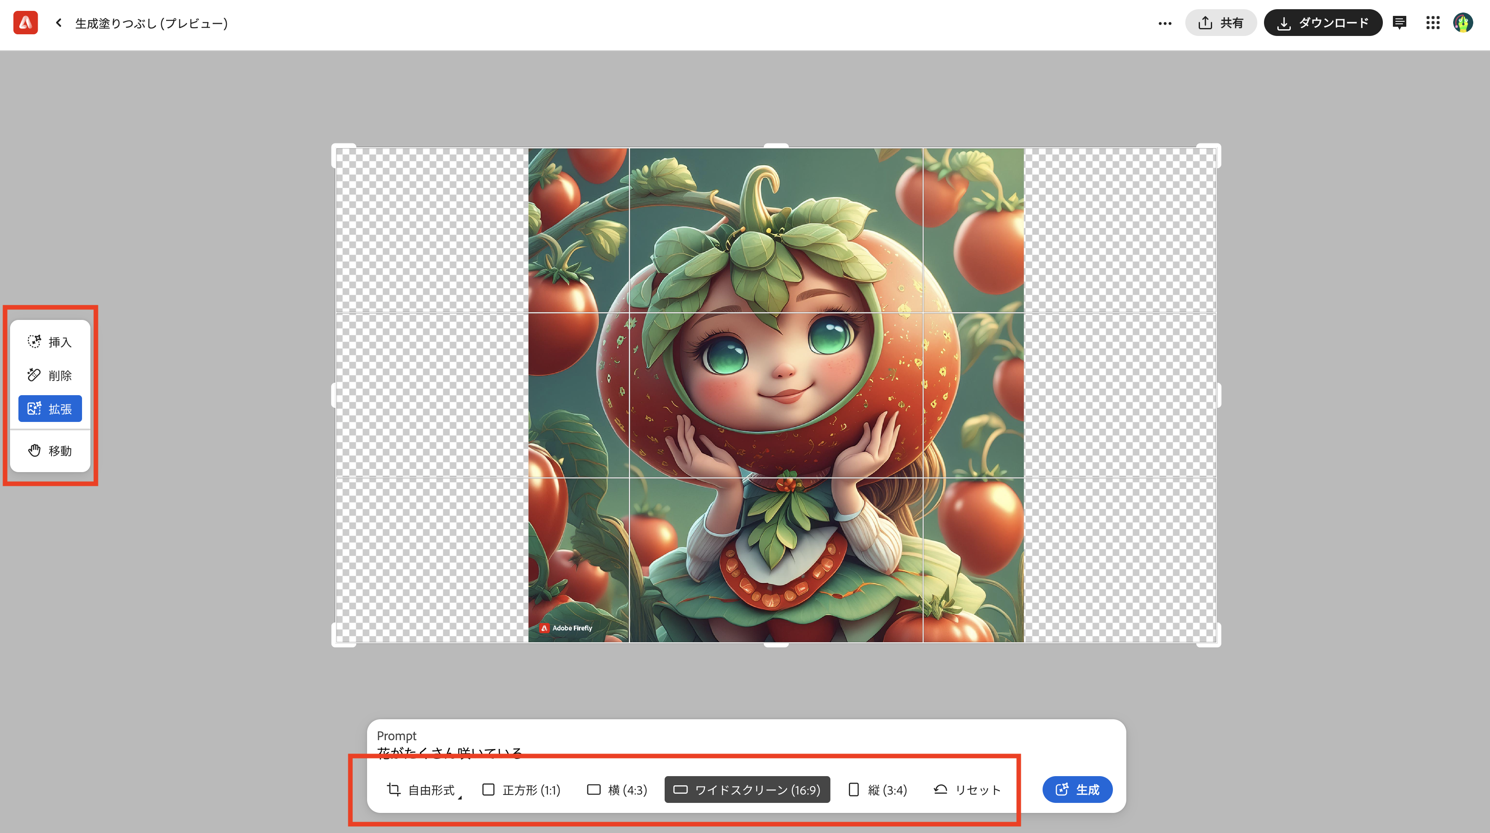Click the left-middle crop edge handle
Viewport: 1490px width, 833px height.
click(x=334, y=396)
